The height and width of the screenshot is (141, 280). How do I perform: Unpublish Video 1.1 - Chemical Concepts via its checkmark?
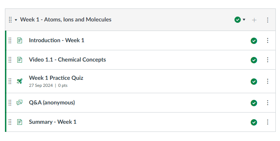click(254, 60)
